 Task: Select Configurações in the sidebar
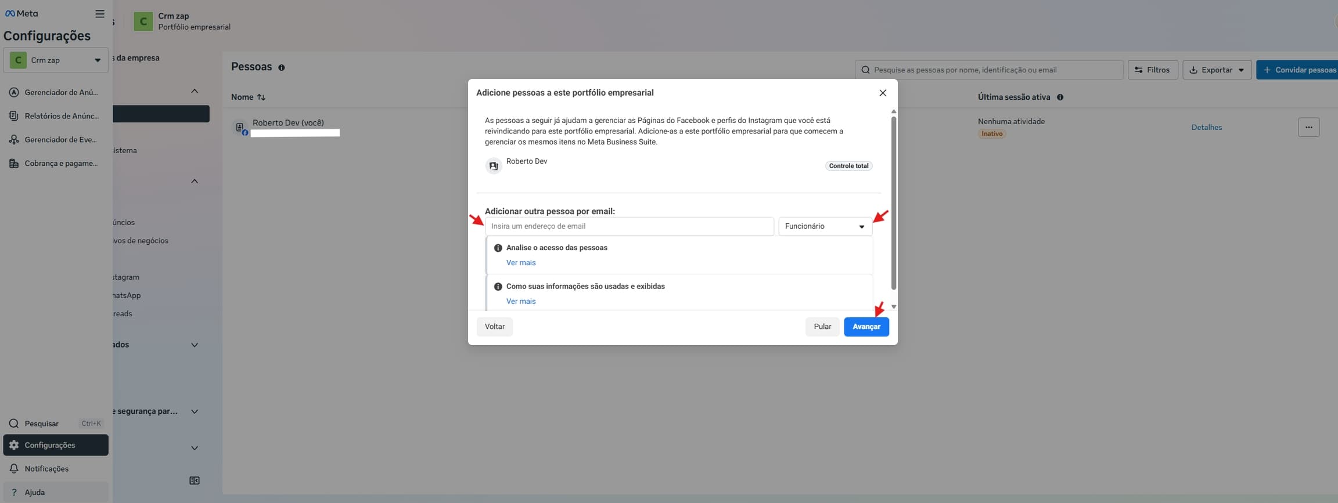pos(56,445)
